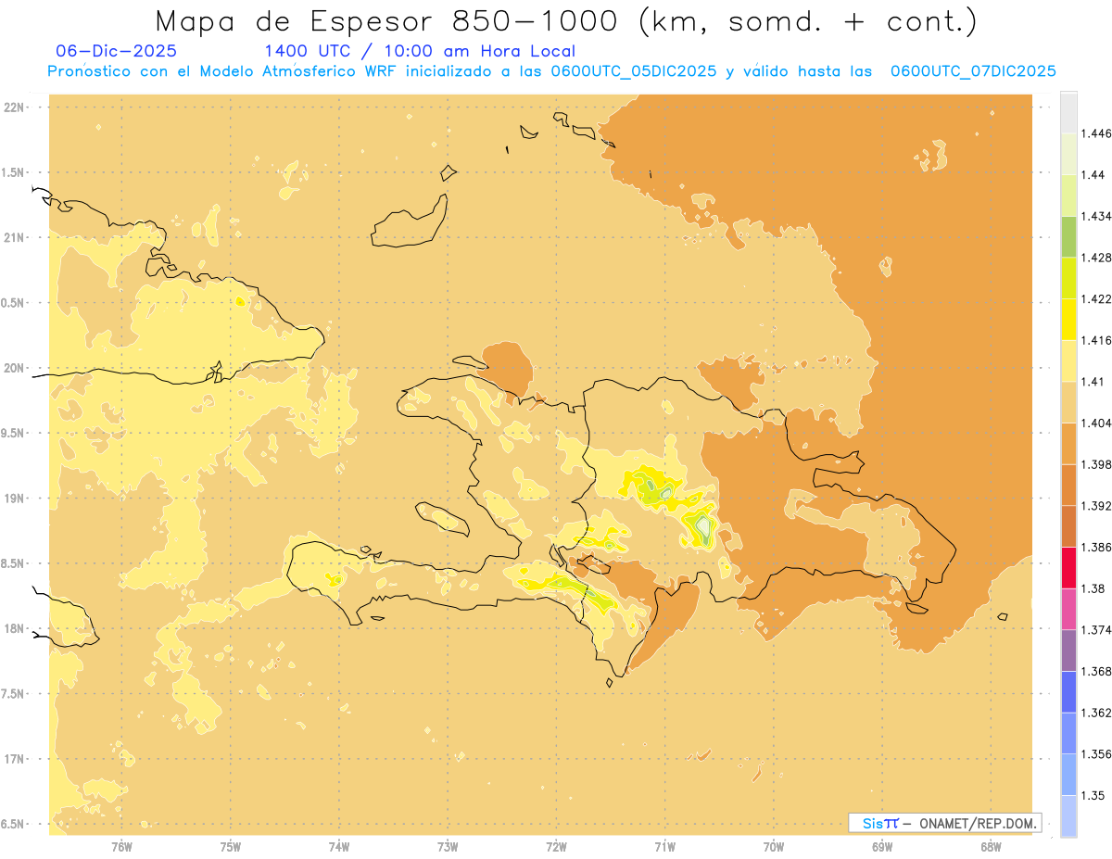Click the '19N' latitude axis label
This screenshot has width=1112, height=859.
pyautogui.click(x=13, y=499)
